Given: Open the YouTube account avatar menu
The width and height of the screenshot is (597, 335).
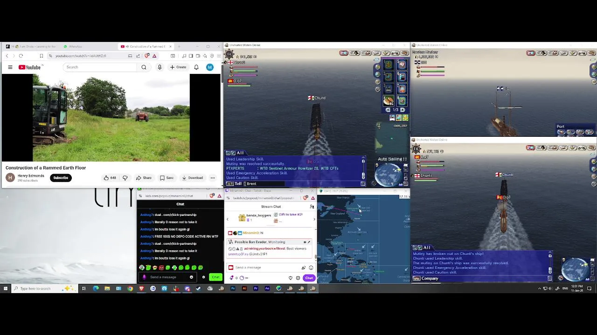Looking at the screenshot, I should point(210,67).
